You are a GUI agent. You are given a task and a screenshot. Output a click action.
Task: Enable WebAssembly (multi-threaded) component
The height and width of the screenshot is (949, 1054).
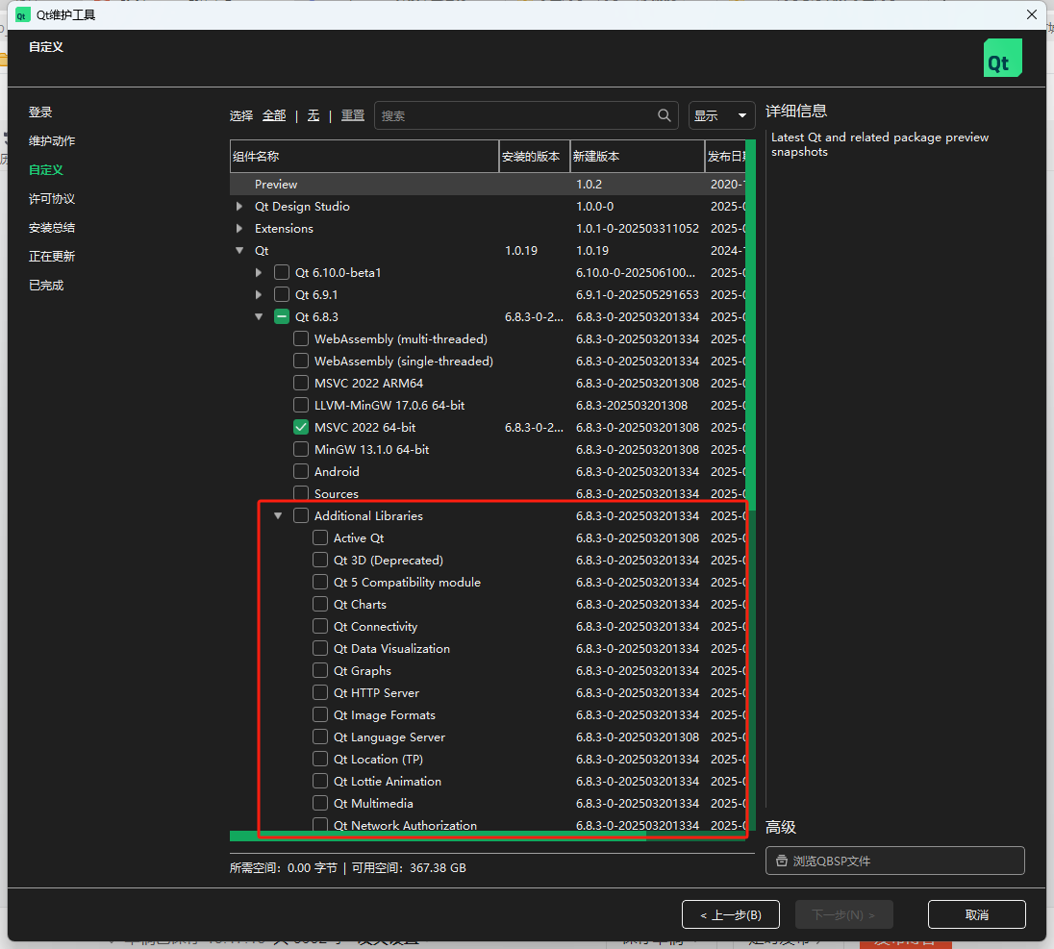tap(301, 338)
